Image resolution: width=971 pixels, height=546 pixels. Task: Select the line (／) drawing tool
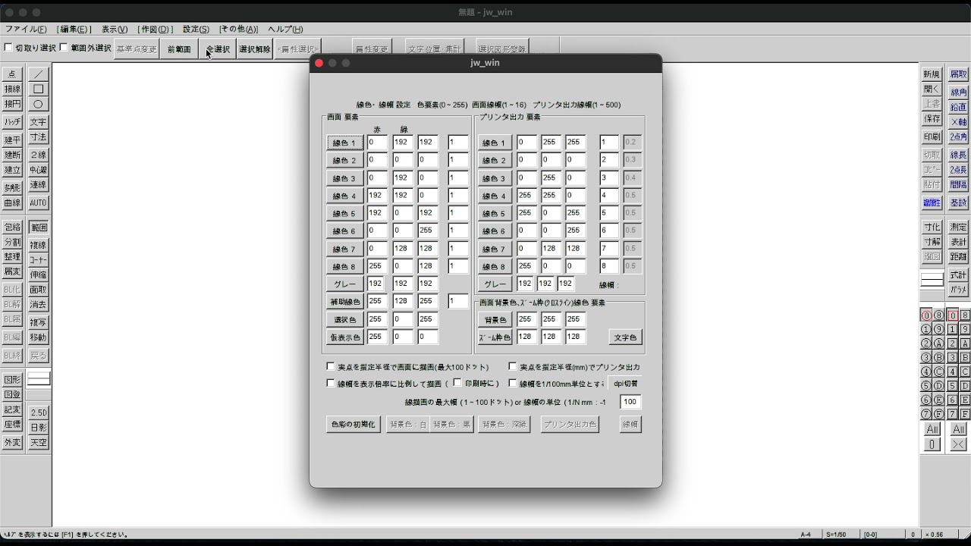38,74
